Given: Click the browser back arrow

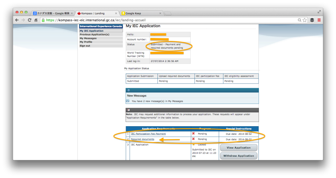Looking at the screenshot, I should pyautogui.click(x=17, y=20).
